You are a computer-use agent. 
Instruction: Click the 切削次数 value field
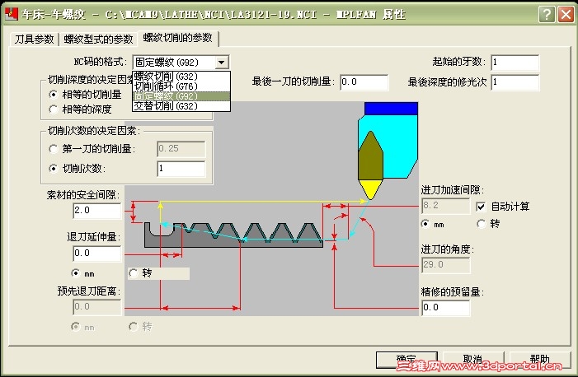(181, 169)
